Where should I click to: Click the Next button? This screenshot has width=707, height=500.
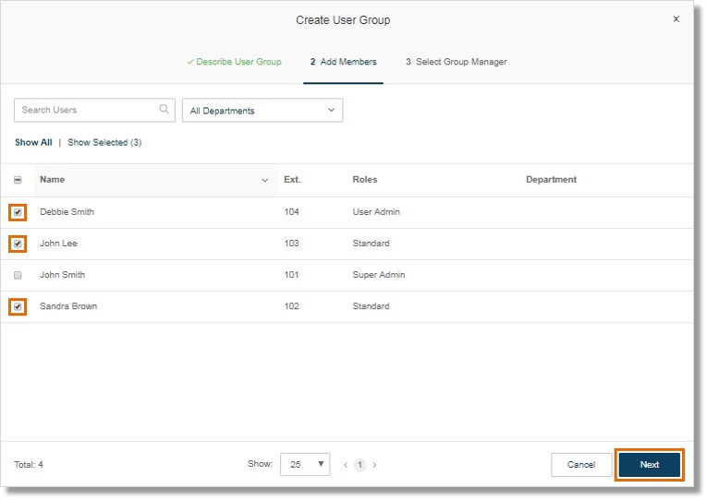coord(650,464)
